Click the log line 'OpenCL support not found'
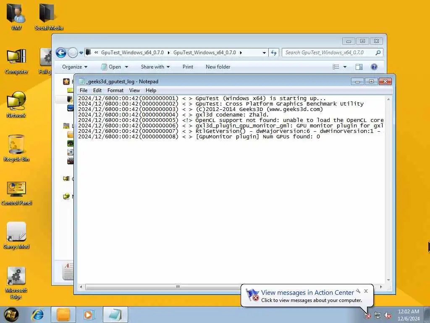The height and width of the screenshot is (323, 430). click(231, 120)
